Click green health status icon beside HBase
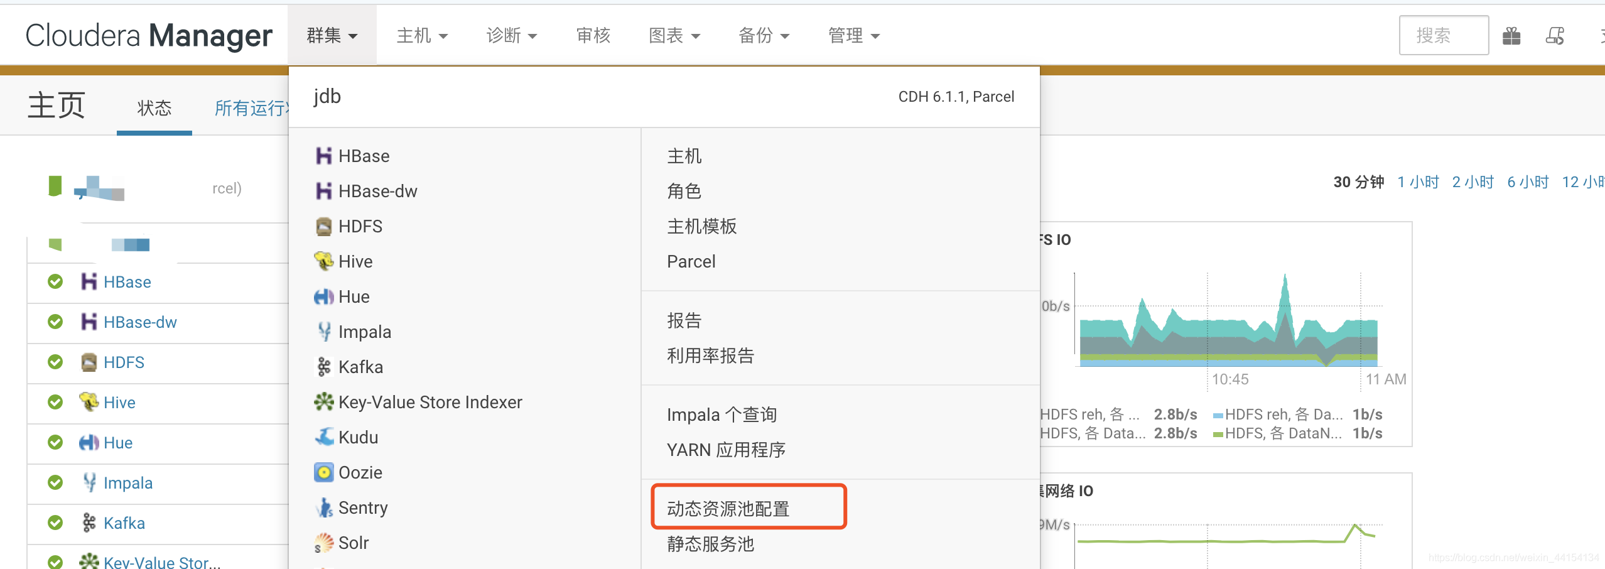Viewport: 1605px width, 569px height. 55,281
